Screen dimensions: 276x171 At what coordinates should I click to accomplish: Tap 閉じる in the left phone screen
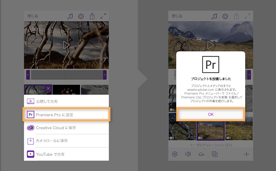click(x=33, y=16)
